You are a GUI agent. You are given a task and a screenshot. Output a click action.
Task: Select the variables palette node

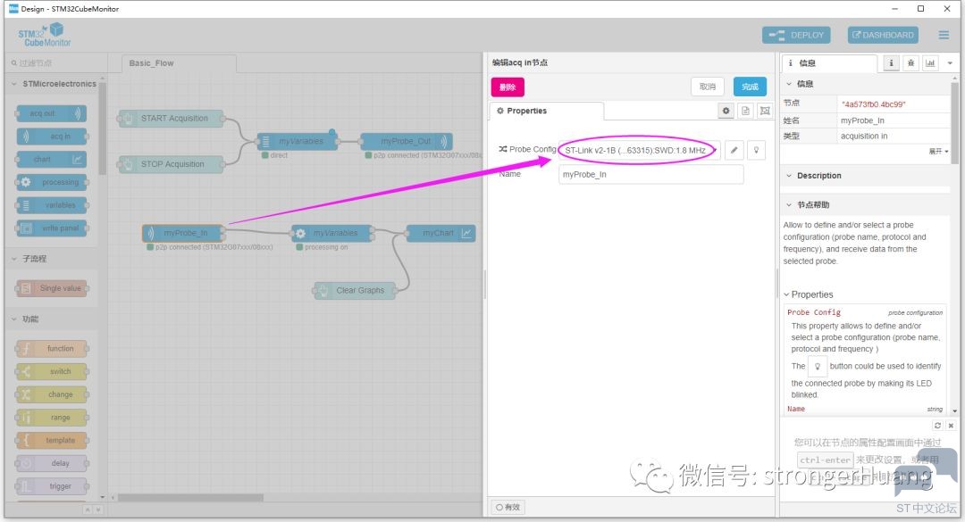52,205
